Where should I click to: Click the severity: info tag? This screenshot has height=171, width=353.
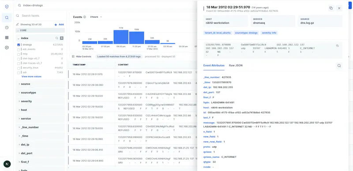pyautogui.click(x=269, y=33)
